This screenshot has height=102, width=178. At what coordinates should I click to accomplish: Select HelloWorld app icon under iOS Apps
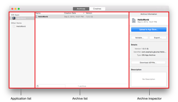pos(14,18)
